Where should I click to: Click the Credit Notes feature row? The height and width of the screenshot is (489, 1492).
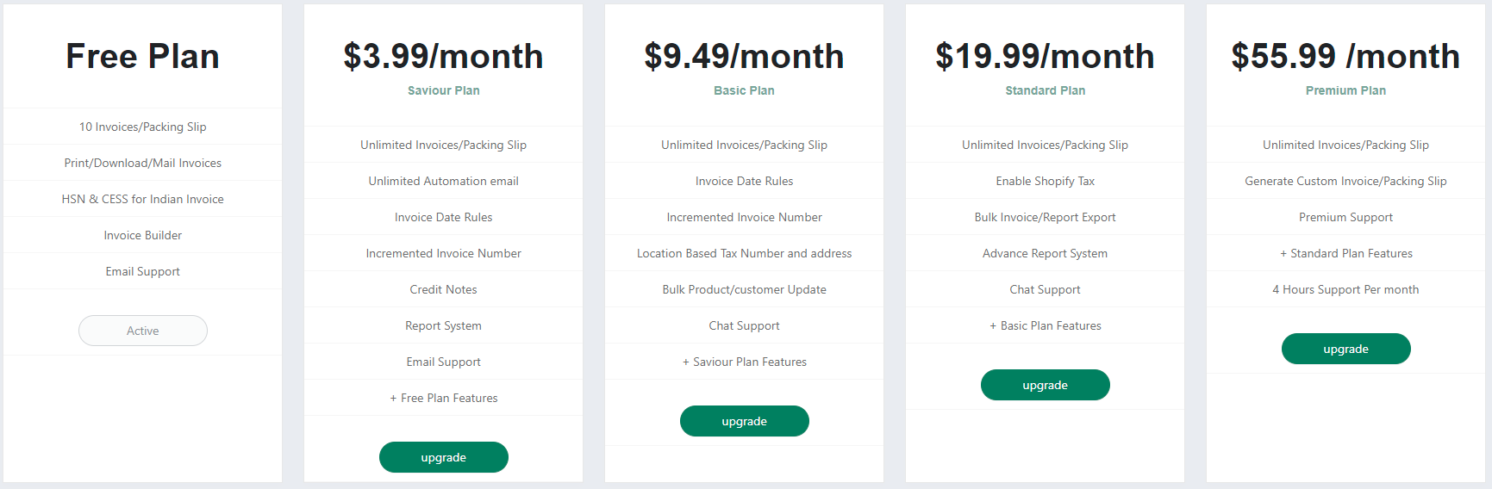click(444, 289)
